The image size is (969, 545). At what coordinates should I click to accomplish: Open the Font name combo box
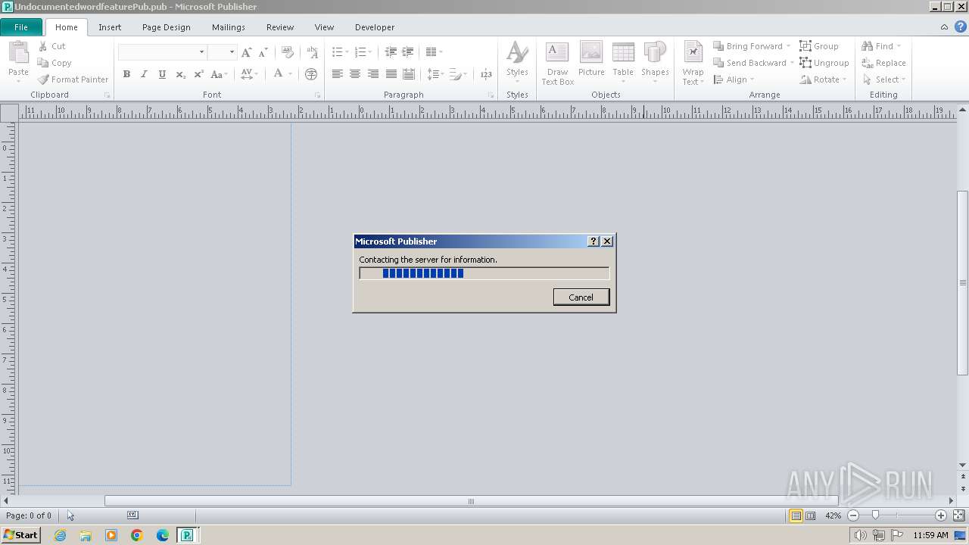point(162,52)
